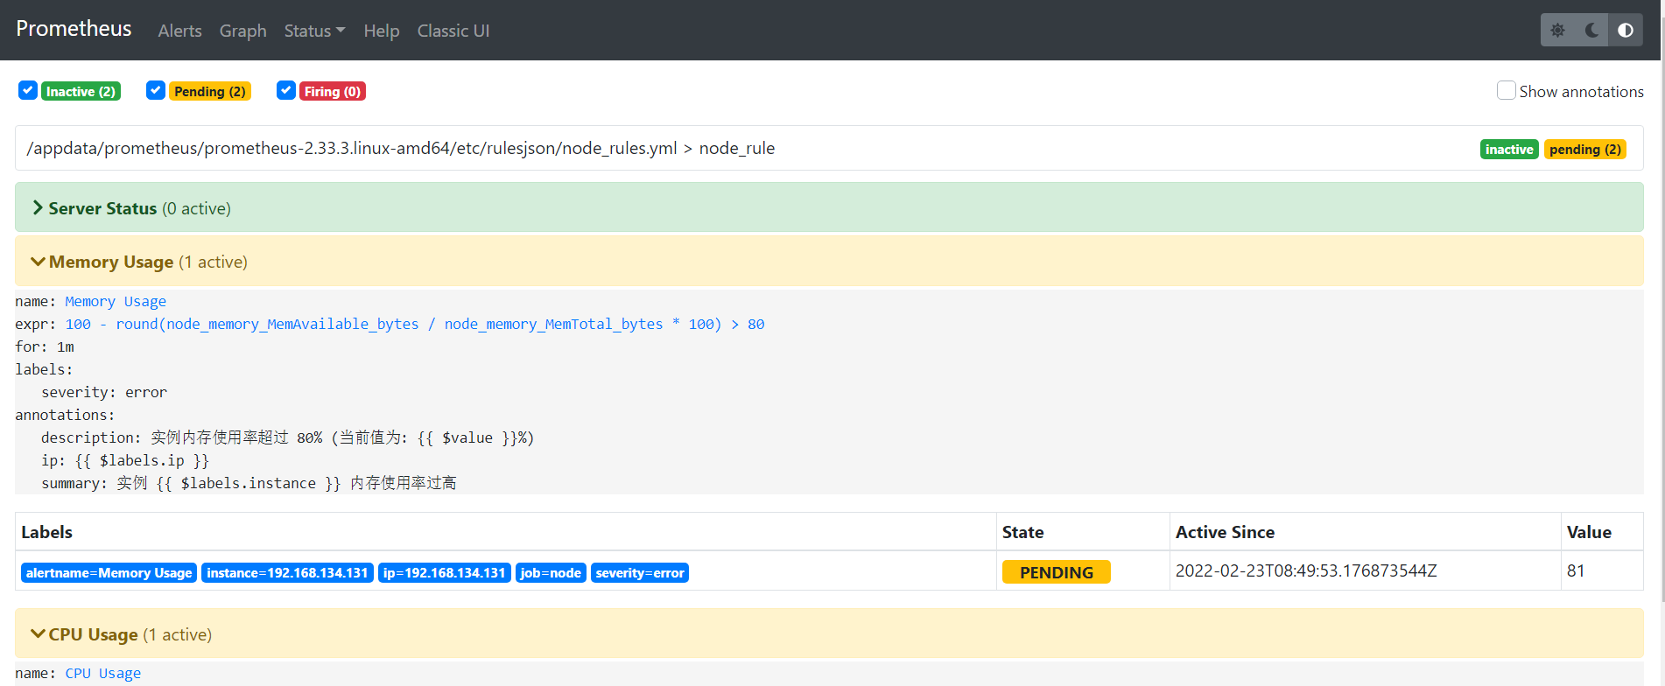Collapse the Memory Usage rule
1665x686 pixels.
[829, 261]
